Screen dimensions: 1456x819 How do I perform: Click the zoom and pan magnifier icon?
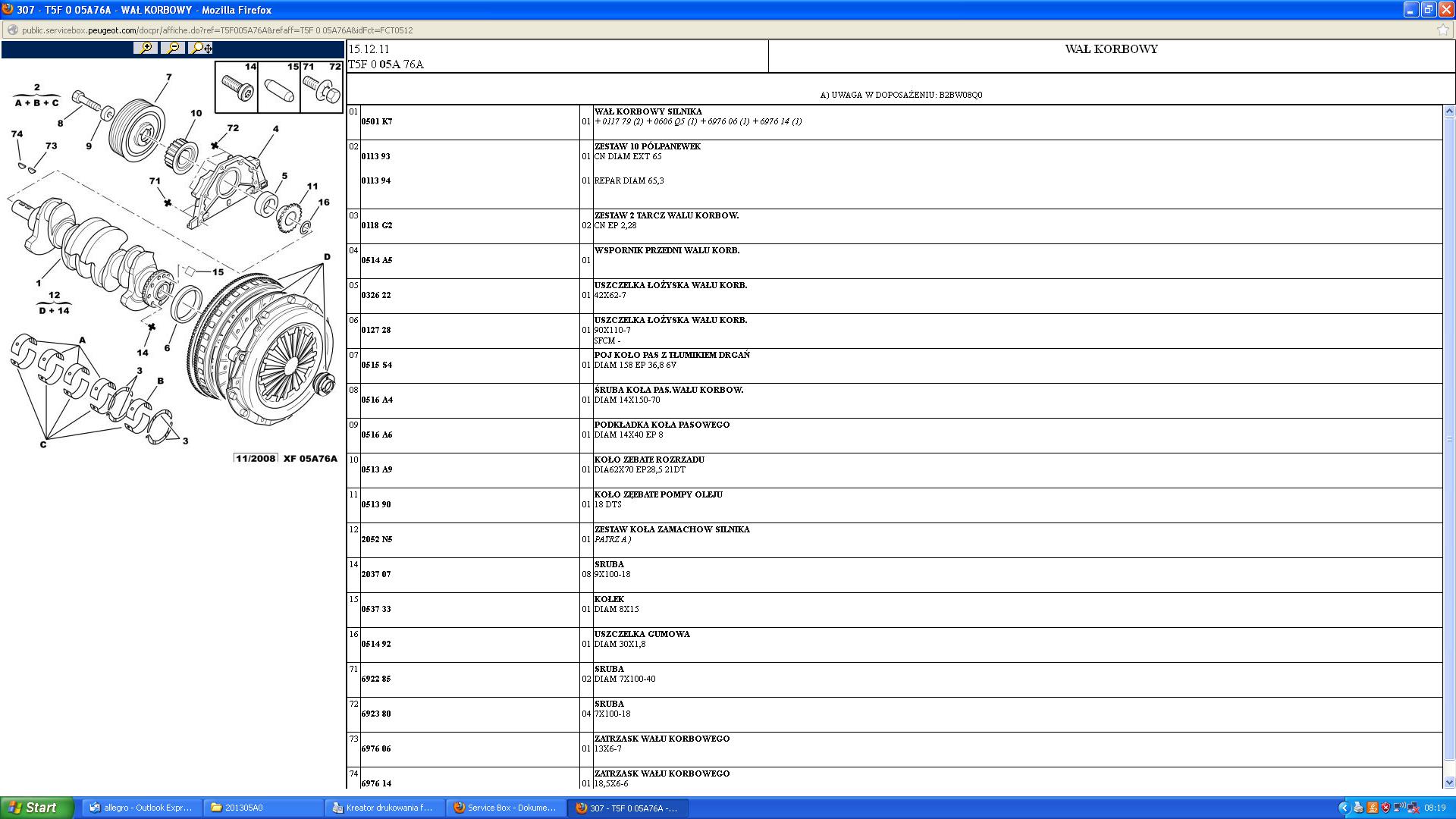202,48
